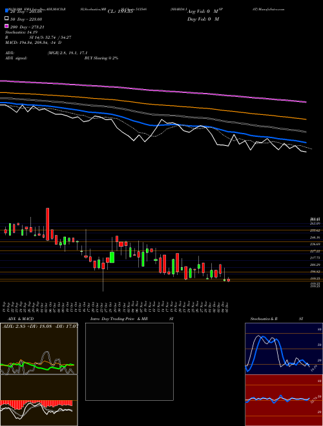Click the 'Intra Day Trading Price & MR' title
The image size is (323, 426).
coord(119,319)
